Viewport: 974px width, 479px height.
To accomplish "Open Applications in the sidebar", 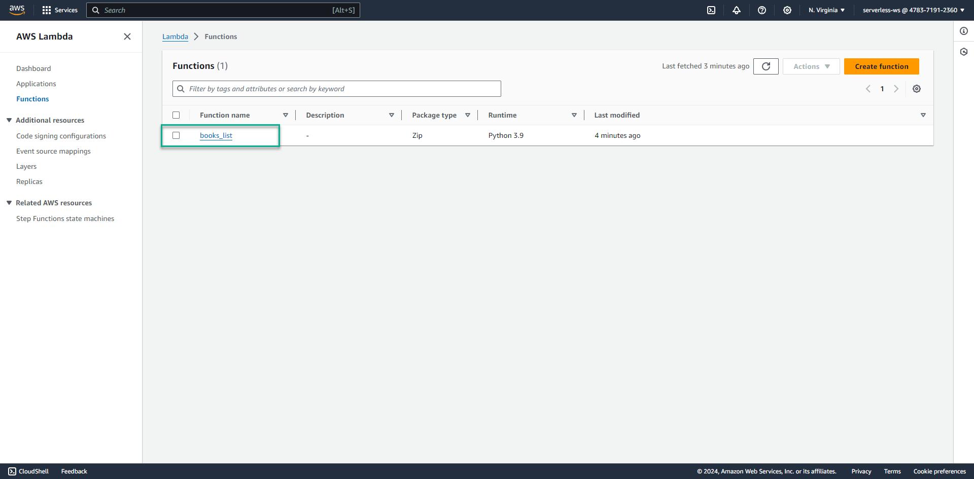I will coord(36,84).
